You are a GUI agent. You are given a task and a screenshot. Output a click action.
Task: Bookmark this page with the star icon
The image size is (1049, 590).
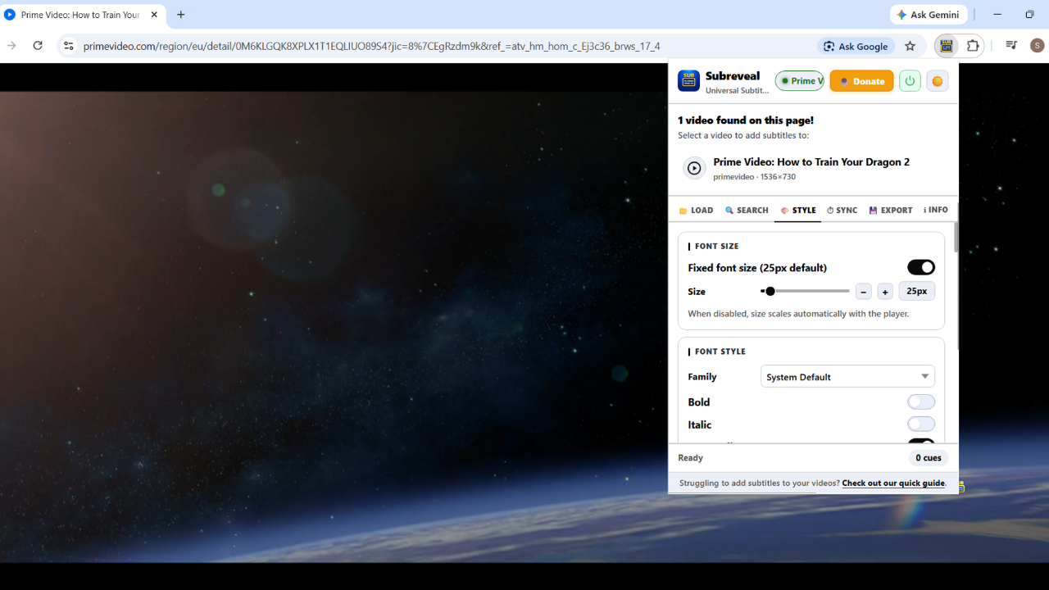coord(910,46)
